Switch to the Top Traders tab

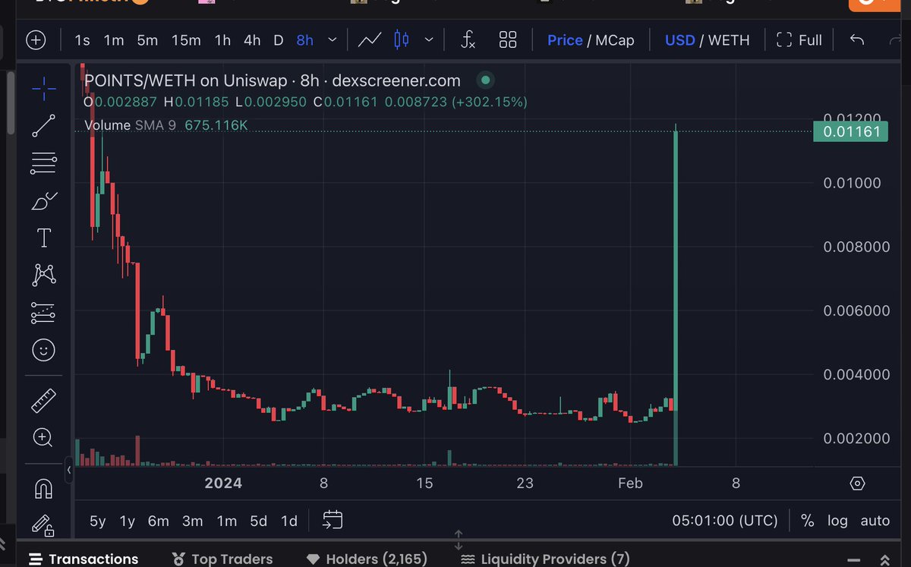(x=222, y=559)
